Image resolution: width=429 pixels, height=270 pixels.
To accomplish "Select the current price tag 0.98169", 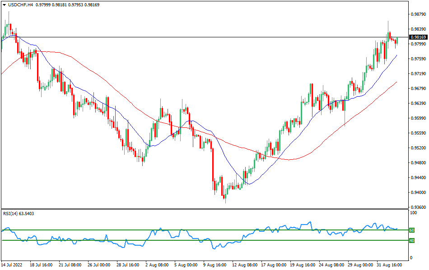I will 418,37.
